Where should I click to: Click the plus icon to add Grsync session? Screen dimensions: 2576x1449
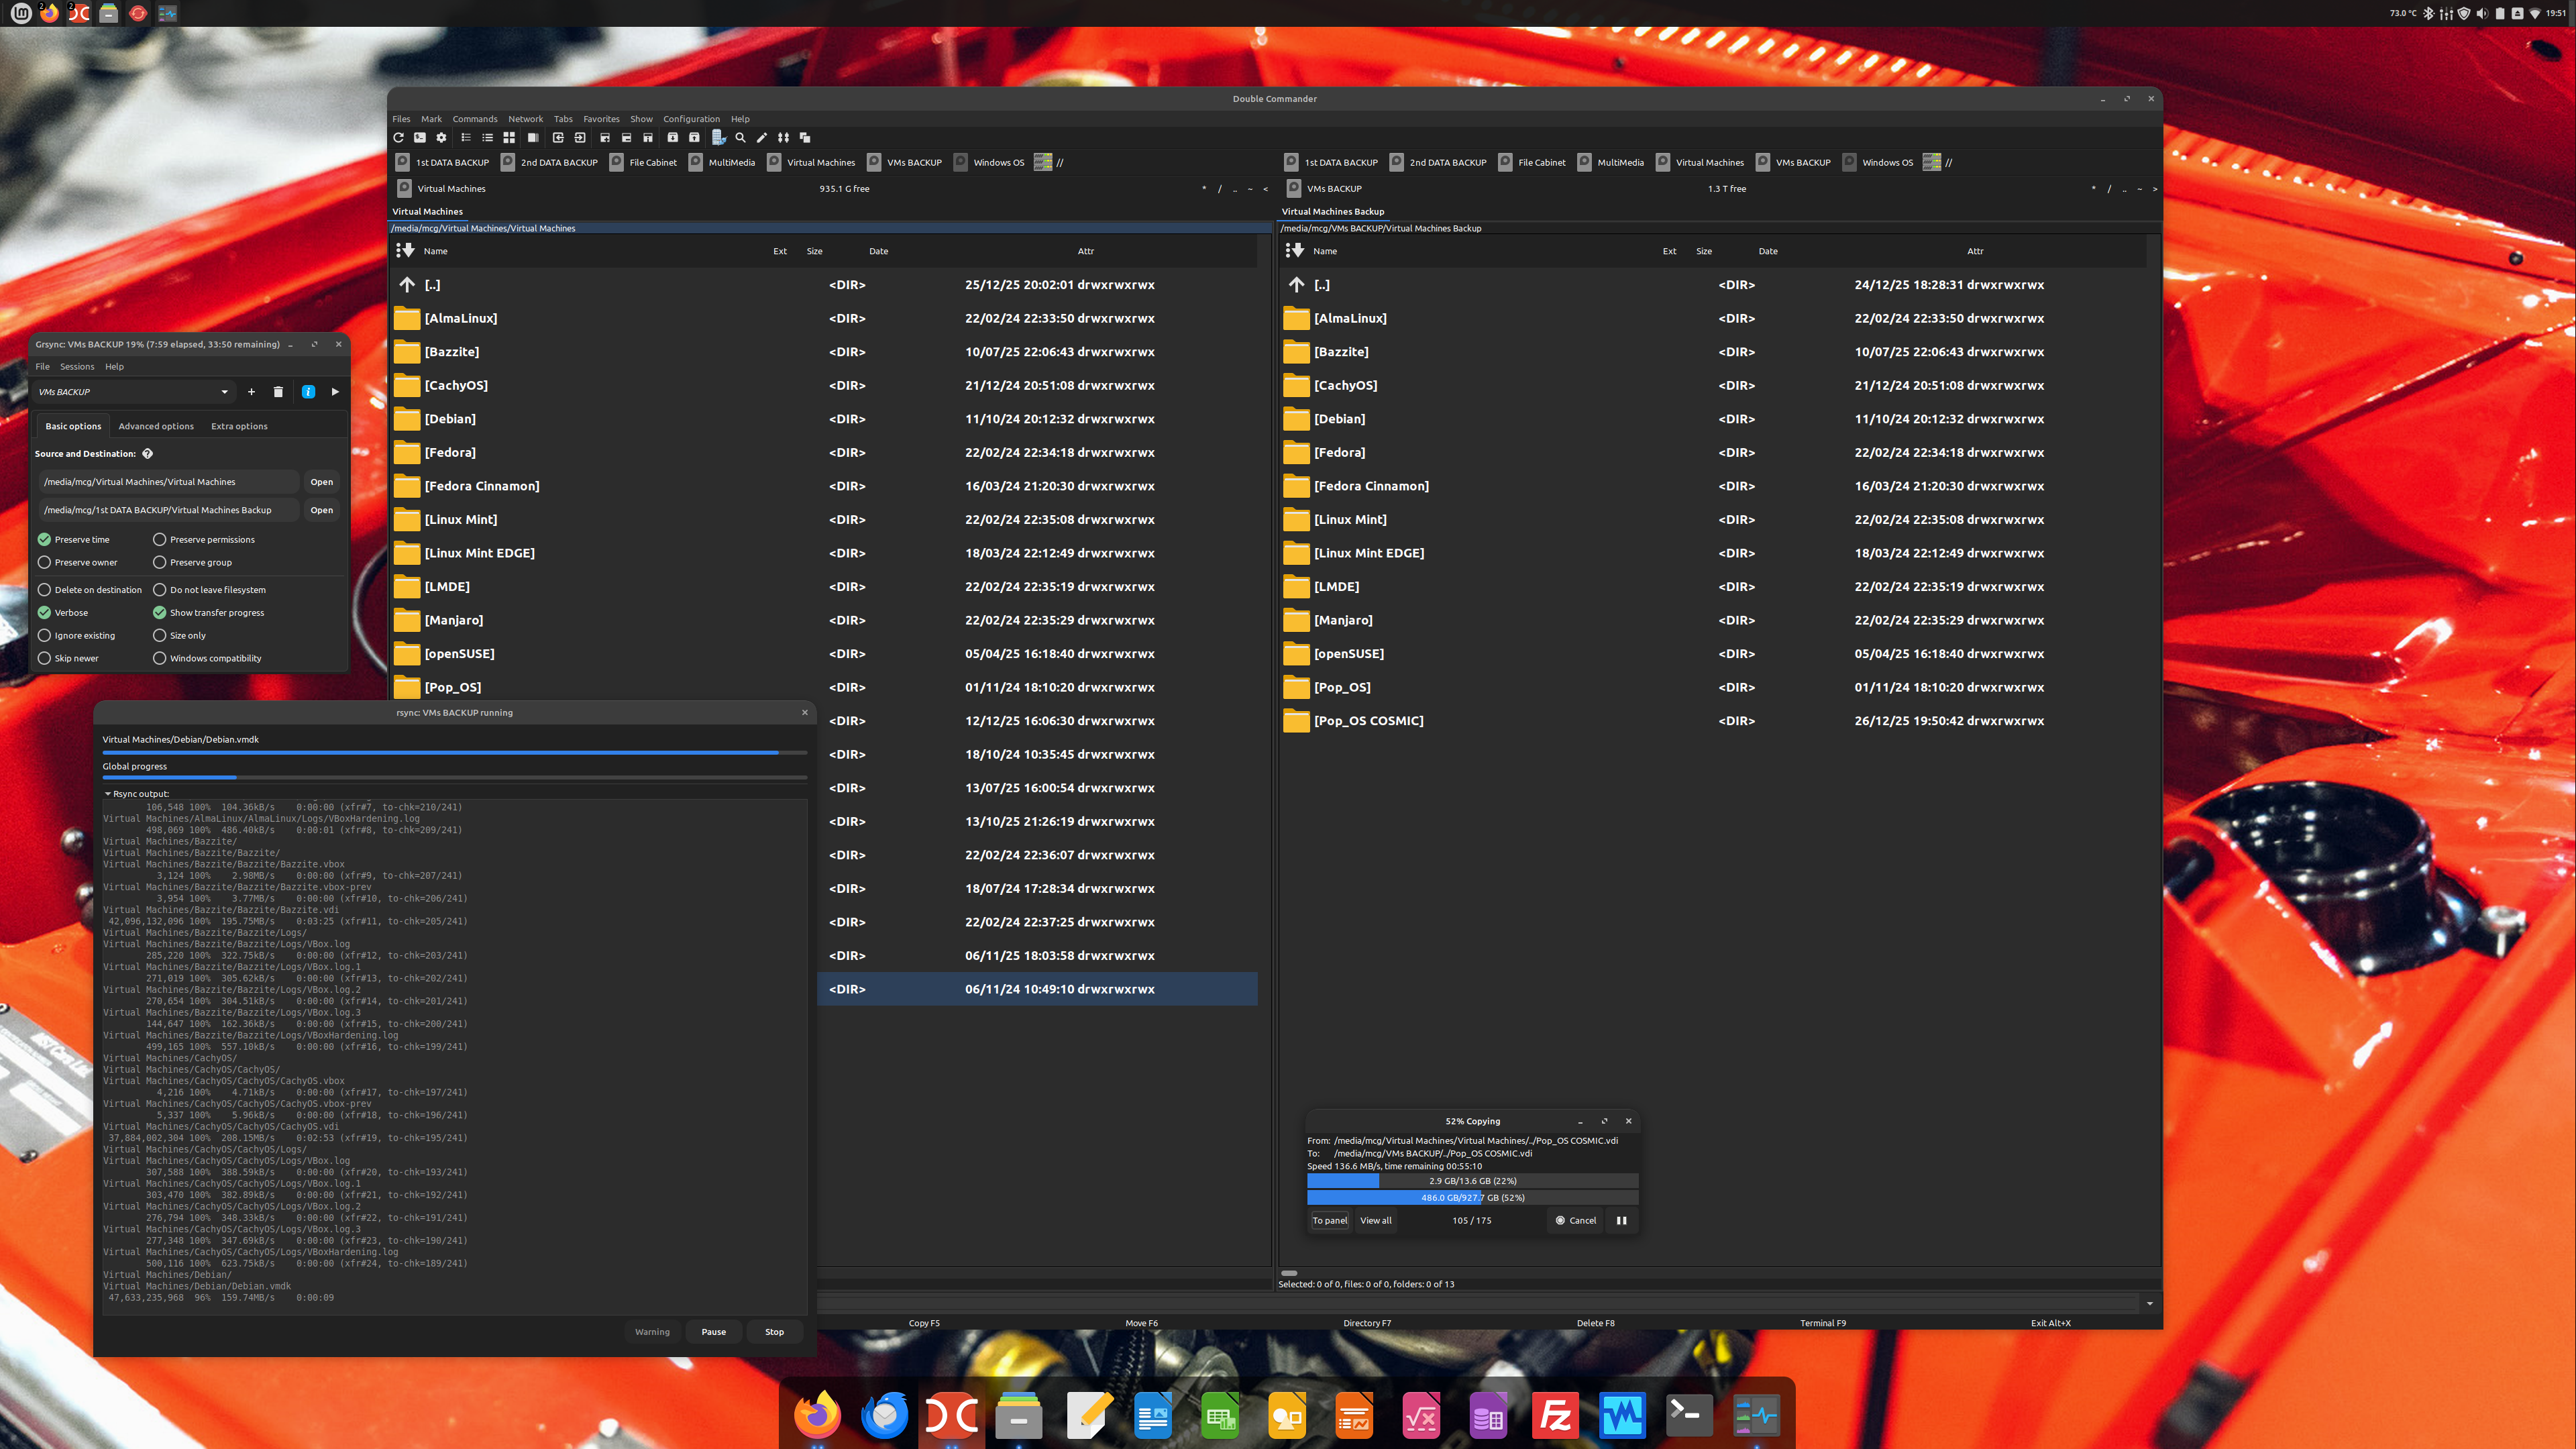pos(251,392)
